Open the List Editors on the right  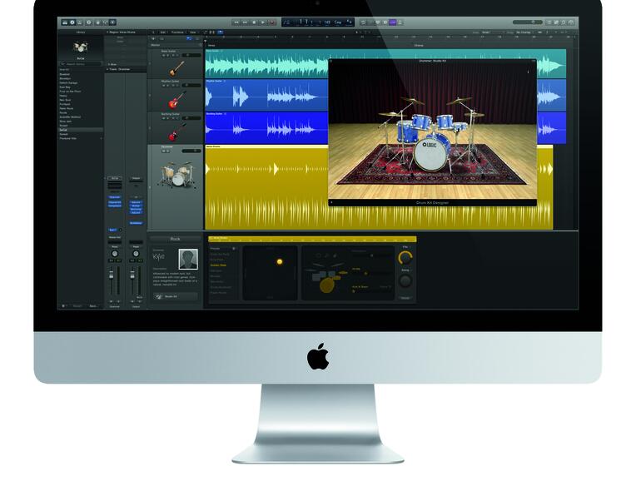point(549,22)
